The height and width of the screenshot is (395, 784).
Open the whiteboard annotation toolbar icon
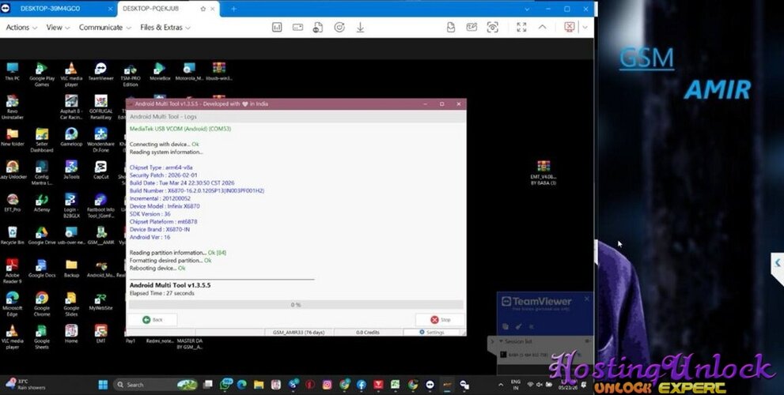point(472,28)
